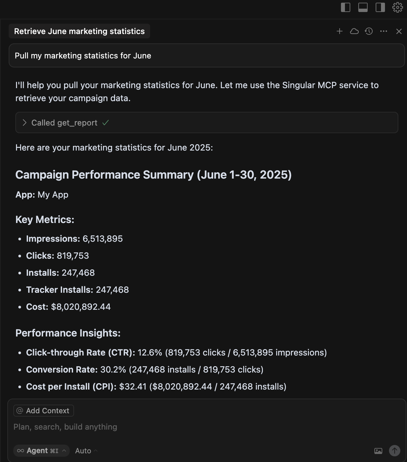
Task: Attach an image using the picture icon
Action: click(378, 451)
